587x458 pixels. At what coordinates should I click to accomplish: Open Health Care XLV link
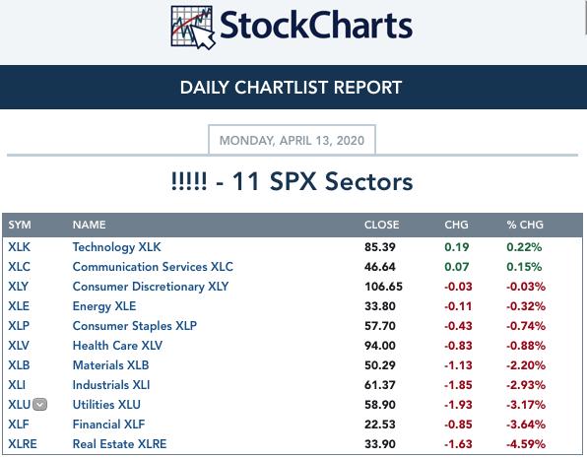(x=117, y=346)
